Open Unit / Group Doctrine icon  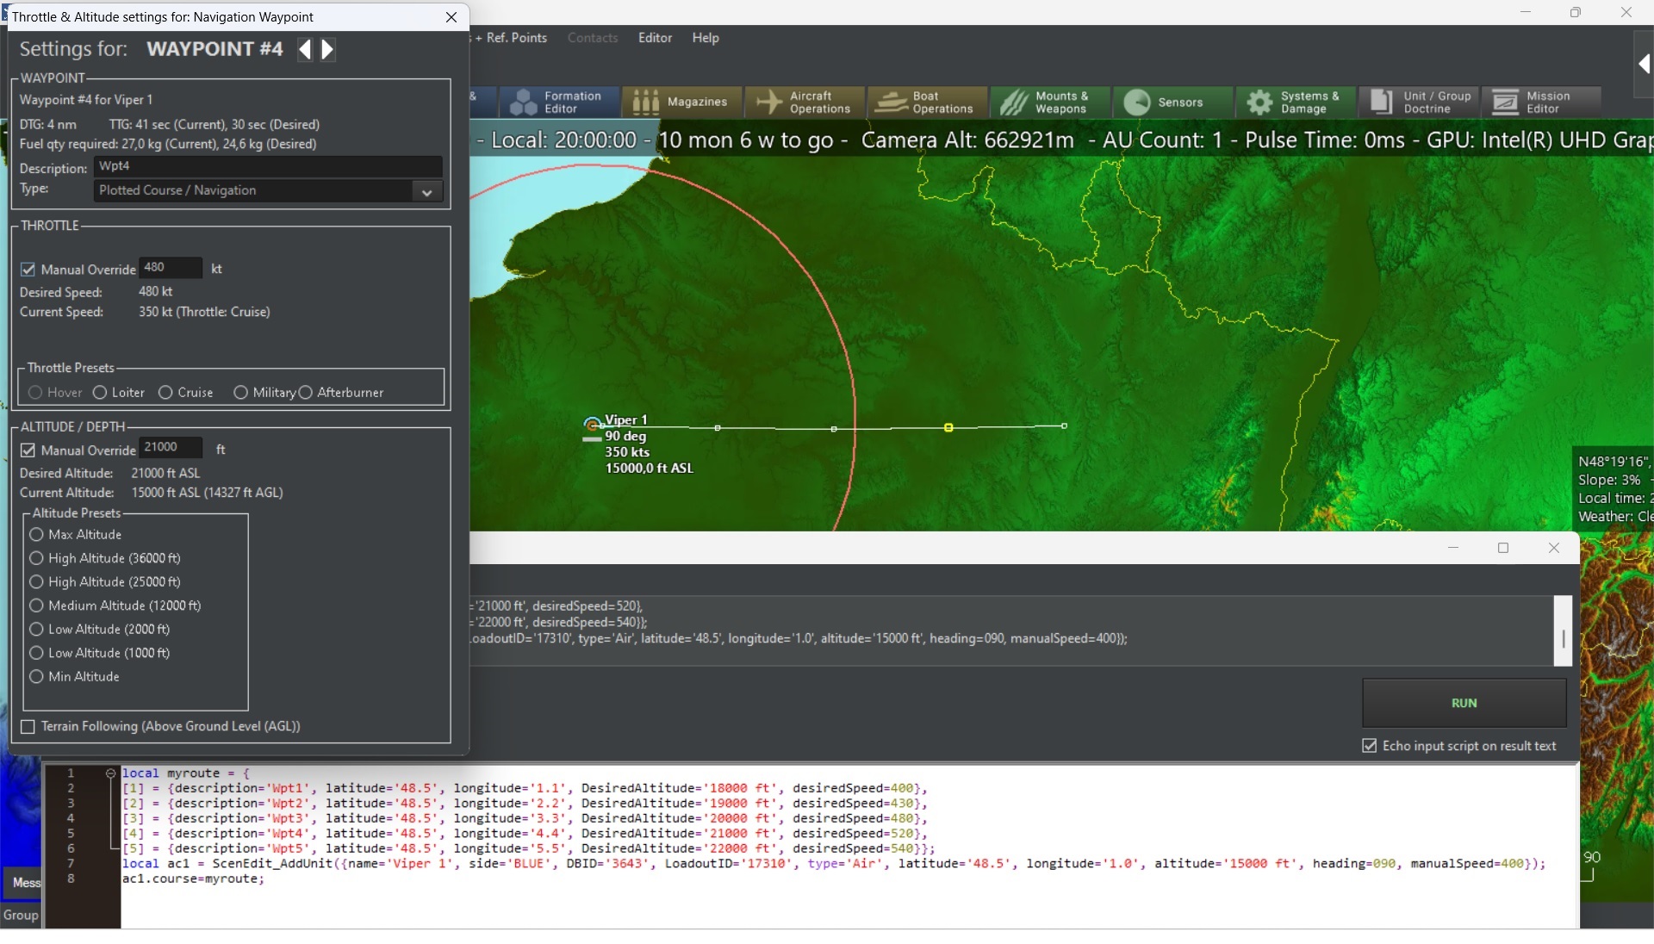(x=1420, y=102)
